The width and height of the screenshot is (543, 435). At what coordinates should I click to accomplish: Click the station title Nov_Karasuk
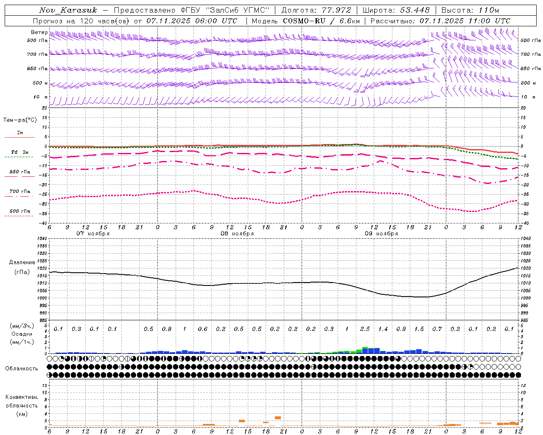68,10
